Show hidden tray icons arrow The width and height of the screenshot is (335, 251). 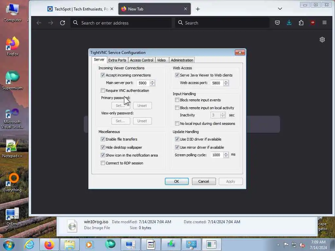click(278, 245)
